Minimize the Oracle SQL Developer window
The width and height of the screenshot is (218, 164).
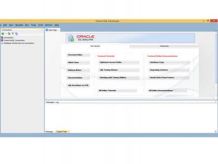pyautogui.click(x=204, y=21)
